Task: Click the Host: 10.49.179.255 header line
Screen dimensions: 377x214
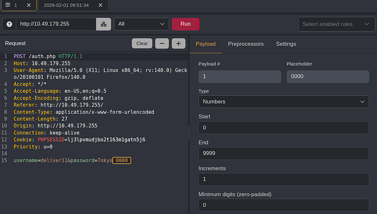Action: point(42,63)
